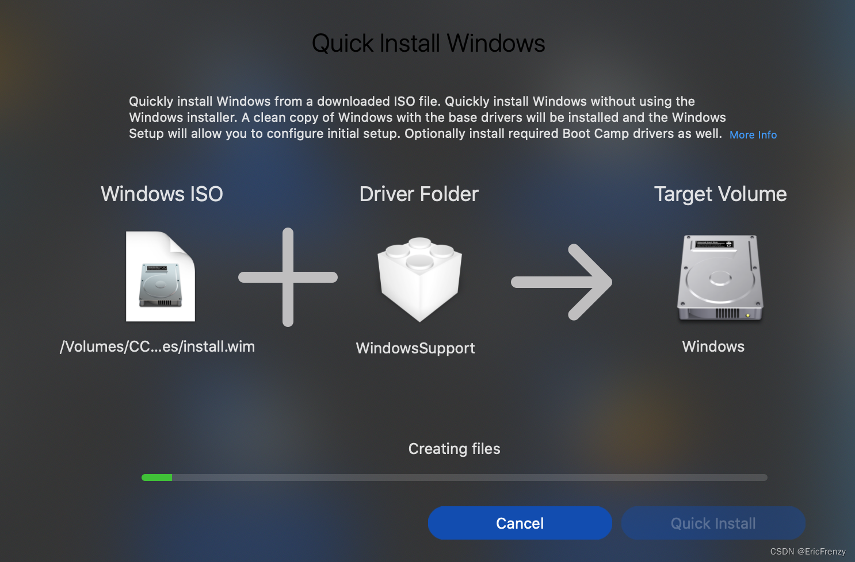Choose the Target Volume hard drive icon
The height and width of the screenshot is (562, 855).
click(x=720, y=278)
